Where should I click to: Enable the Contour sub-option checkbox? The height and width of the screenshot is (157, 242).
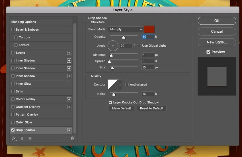(16, 37)
